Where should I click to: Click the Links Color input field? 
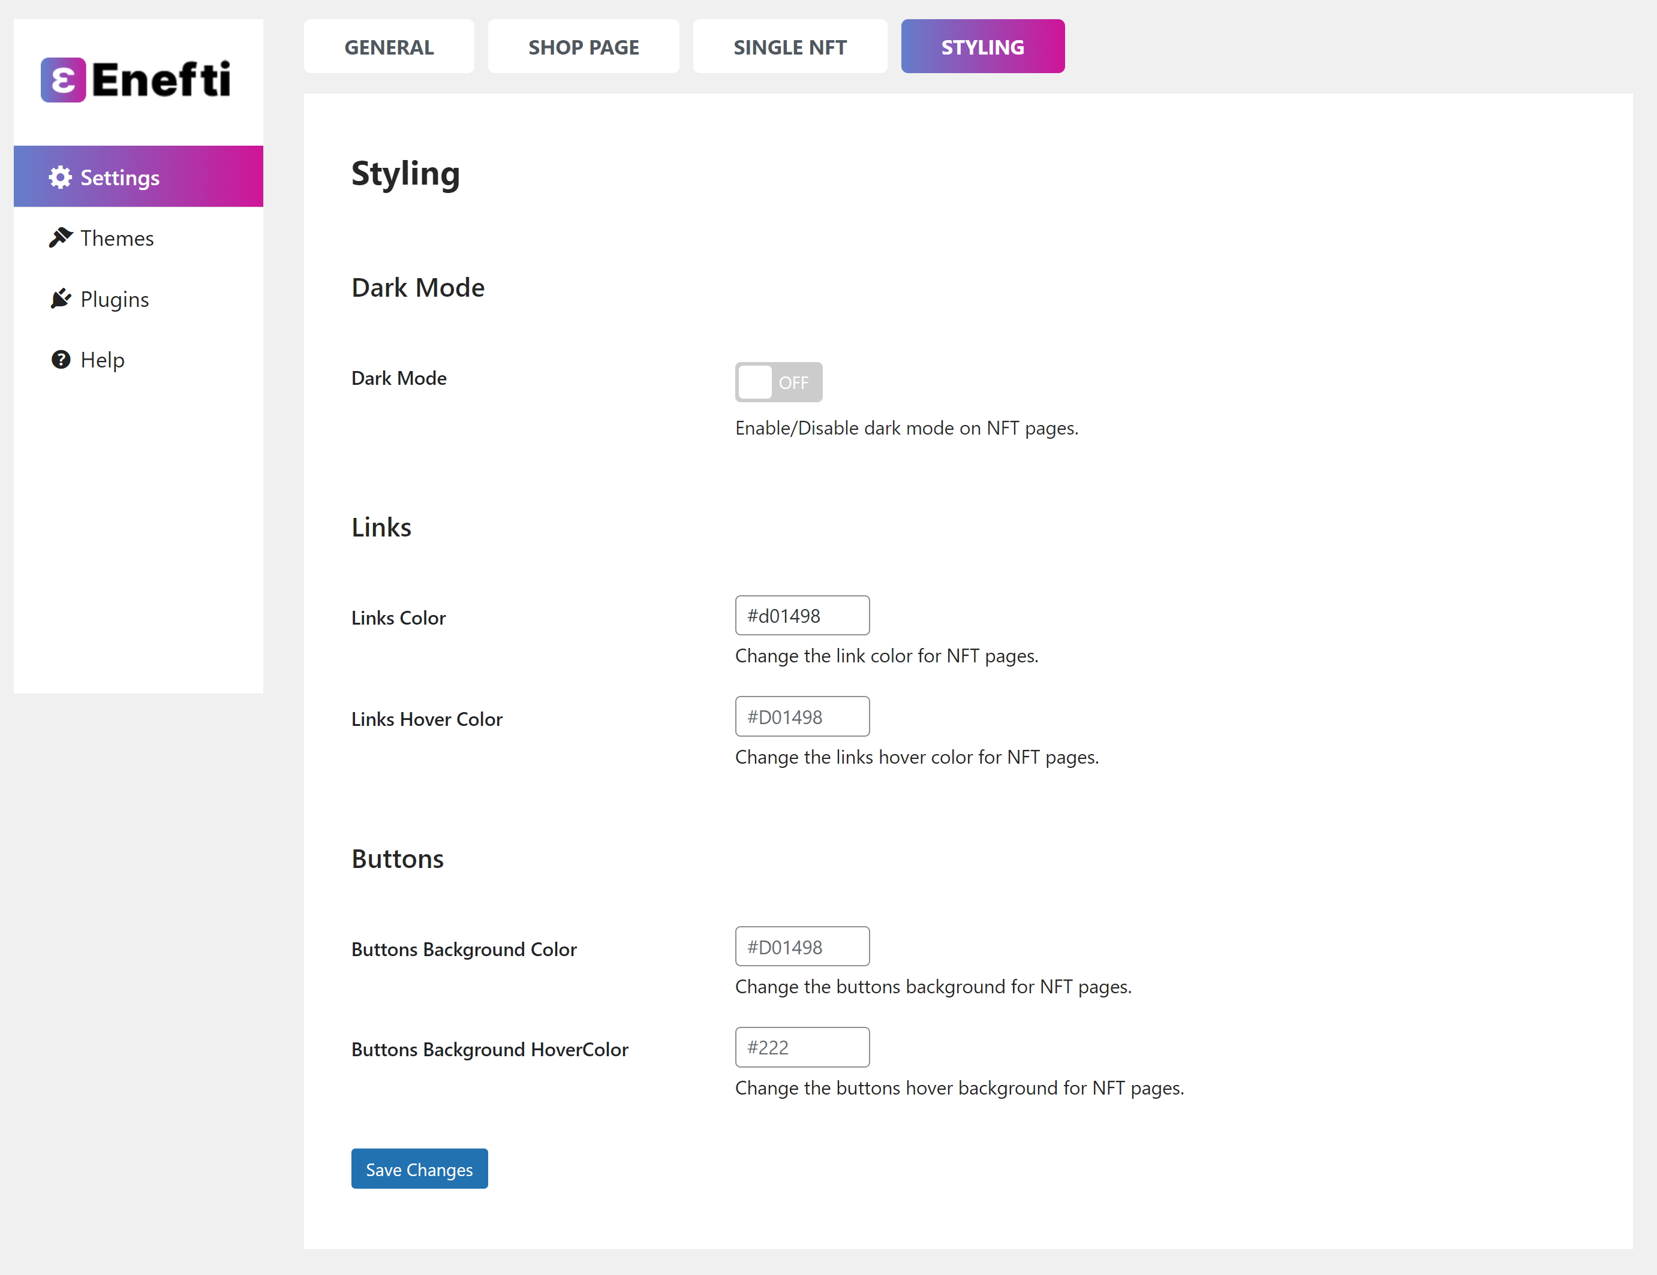[801, 616]
